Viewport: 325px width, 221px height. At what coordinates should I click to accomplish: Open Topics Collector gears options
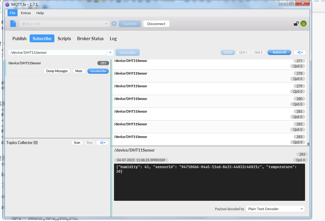tap(102, 143)
